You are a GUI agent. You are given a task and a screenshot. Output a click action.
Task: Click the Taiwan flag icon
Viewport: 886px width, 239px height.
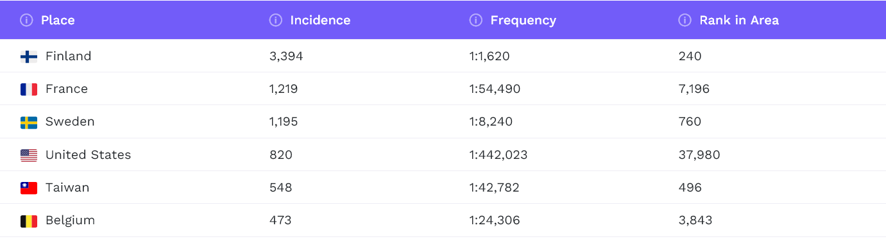pyautogui.click(x=29, y=188)
